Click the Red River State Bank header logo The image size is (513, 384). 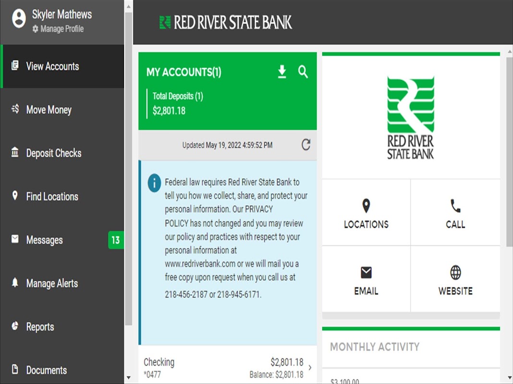225,22
